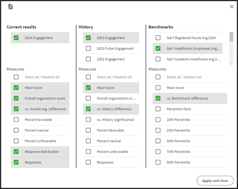Enable Percentile Rank benchmark measure
Viewport: 238px width, 189px height.
pyautogui.click(x=158, y=109)
